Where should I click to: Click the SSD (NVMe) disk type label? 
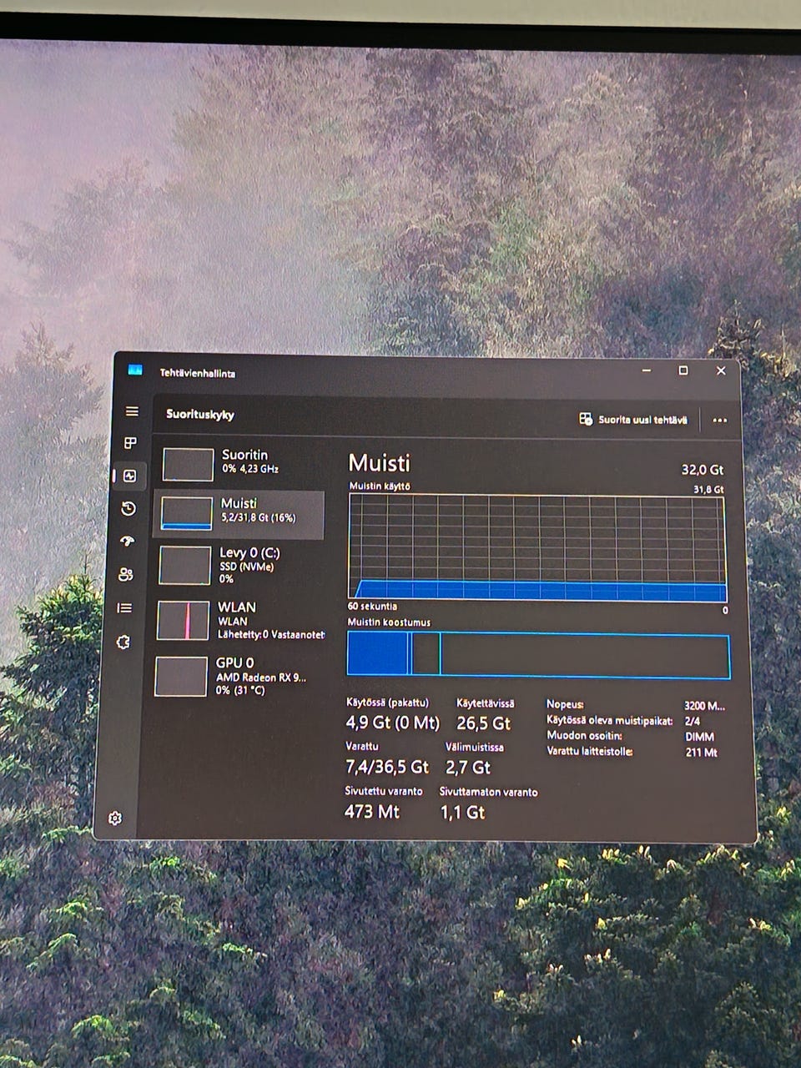click(x=246, y=567)
